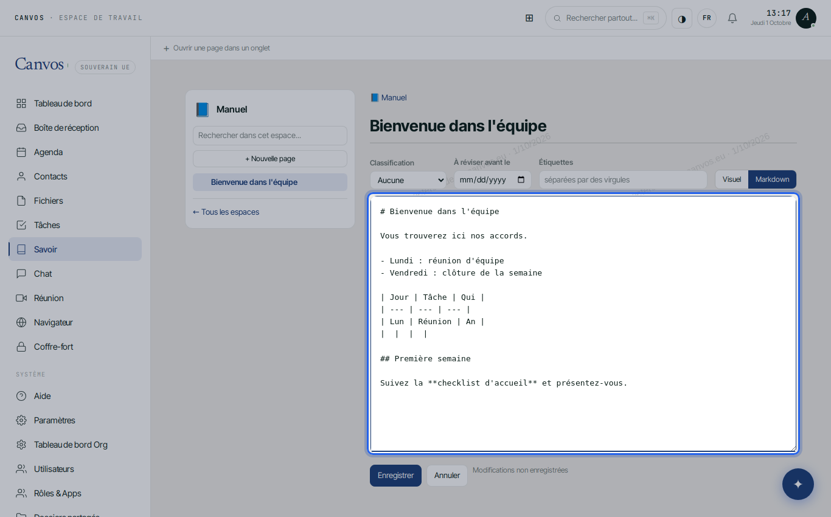Click the Étiquettes input field
831x517 pixels.
(x=623, y=180)
